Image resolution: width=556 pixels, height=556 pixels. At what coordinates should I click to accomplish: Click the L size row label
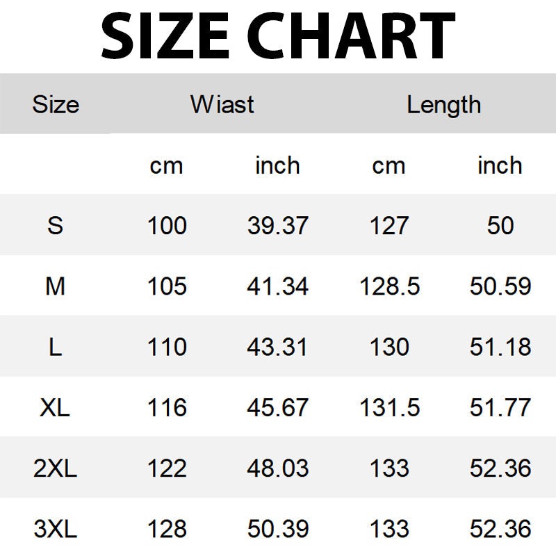[56, 346]
